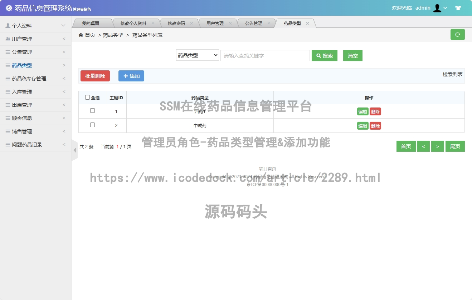This screenshot has height=300, width=472.
Task: Click the gear logo in the header
Action: [9, 8]
